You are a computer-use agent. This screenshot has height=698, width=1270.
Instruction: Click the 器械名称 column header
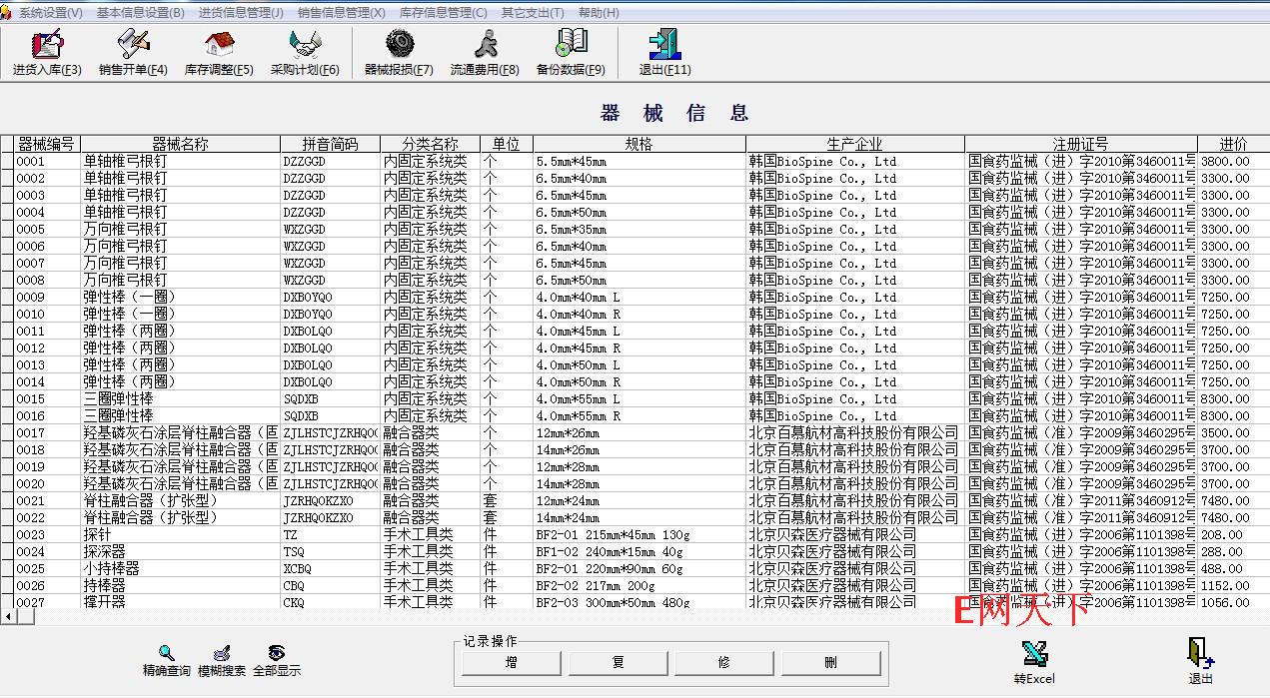[180, 144]
